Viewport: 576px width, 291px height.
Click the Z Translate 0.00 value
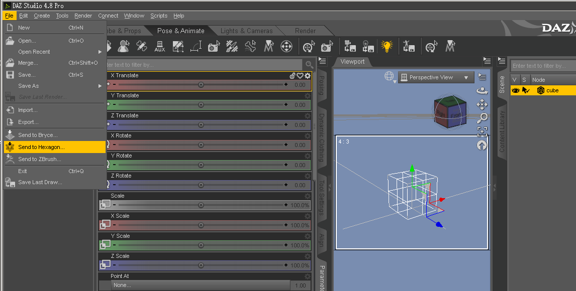[x=300, y=124]
